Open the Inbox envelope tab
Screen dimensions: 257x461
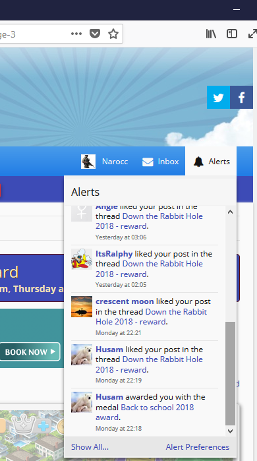160,162
